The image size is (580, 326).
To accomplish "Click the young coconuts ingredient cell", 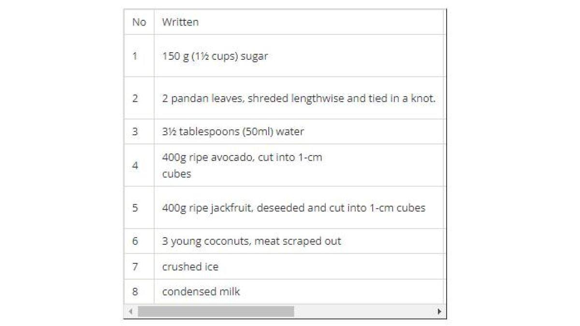I will (x=298, y=241).
